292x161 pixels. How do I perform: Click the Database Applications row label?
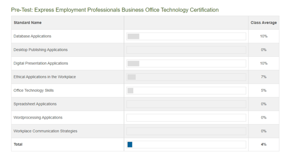tap(32, 36)
